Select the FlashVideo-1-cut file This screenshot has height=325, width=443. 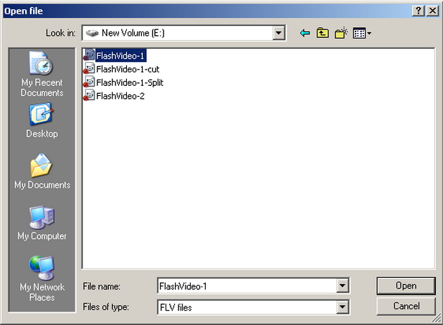tap(127, 69)
